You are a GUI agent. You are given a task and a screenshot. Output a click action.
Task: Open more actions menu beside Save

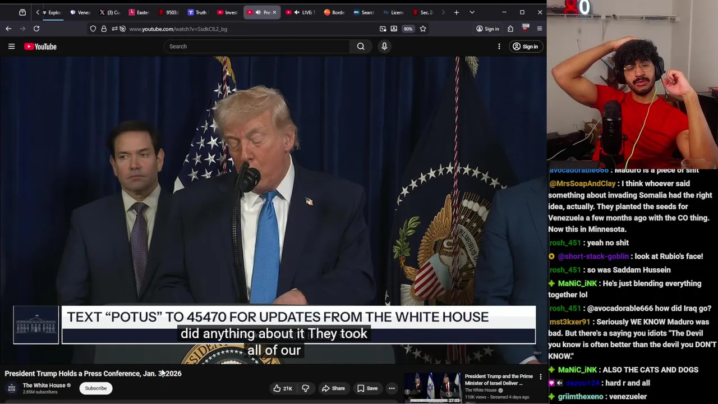tap(392, 388)
